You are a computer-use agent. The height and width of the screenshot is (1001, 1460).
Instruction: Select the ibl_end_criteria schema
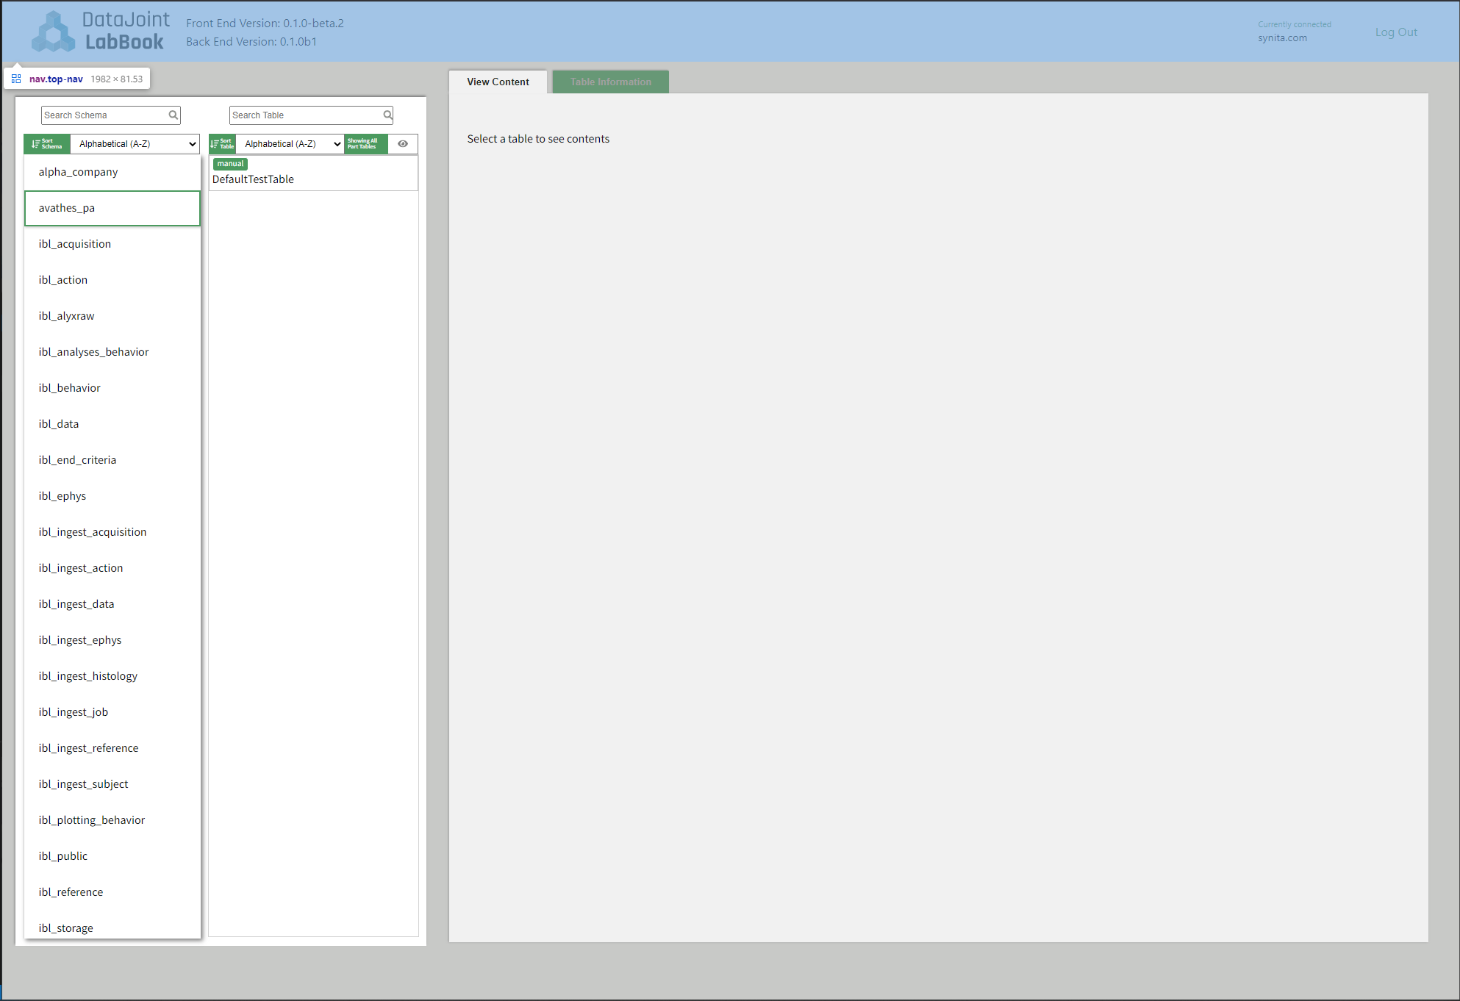click(x=112, y=460)
